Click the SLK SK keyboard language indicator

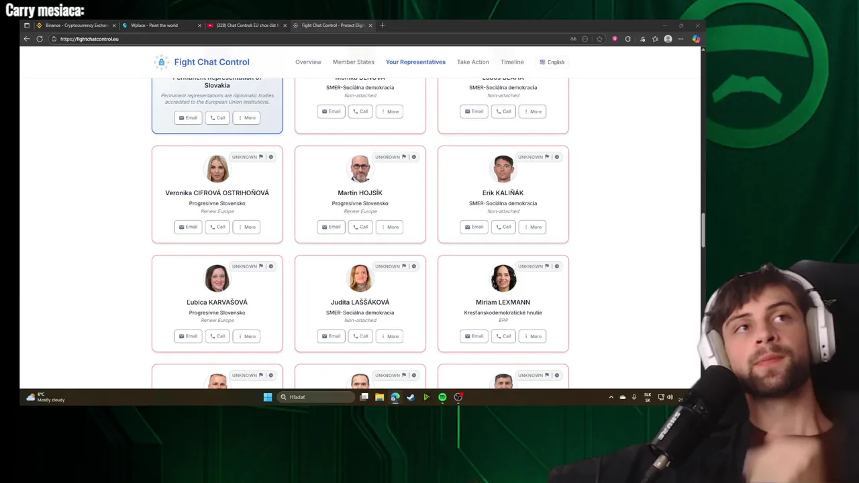coord(648,397)
